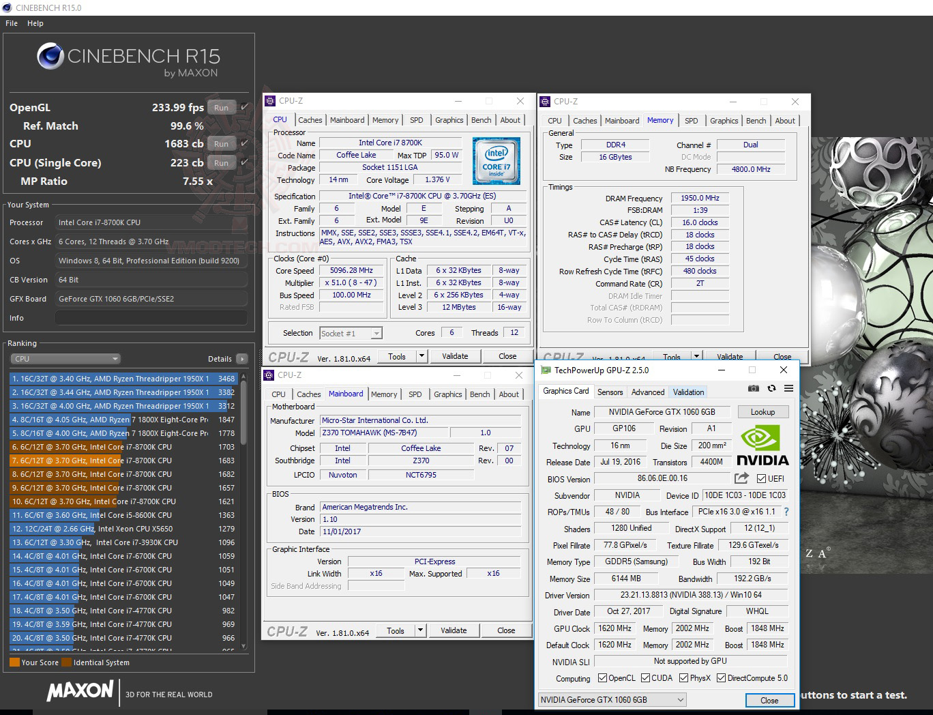Screen dimensions: 933x715
Task: Click the CPU-Z icon in Memory window title
Action: [x=545, y=102]
